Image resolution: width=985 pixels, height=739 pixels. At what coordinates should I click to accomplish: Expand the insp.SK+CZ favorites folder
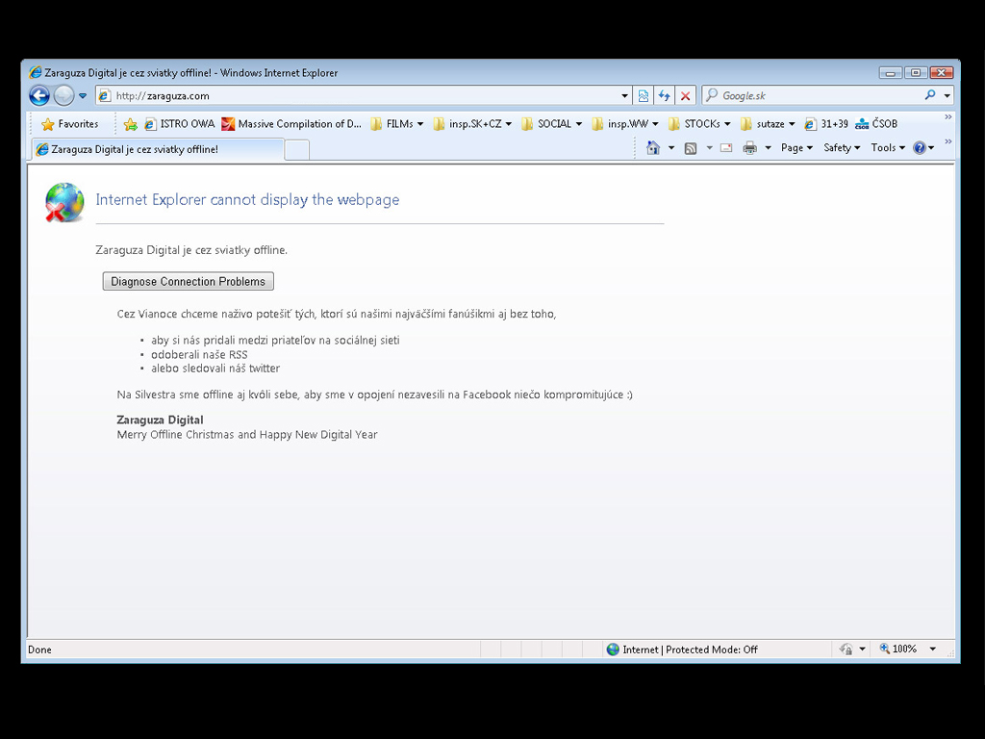pos(472,124)
